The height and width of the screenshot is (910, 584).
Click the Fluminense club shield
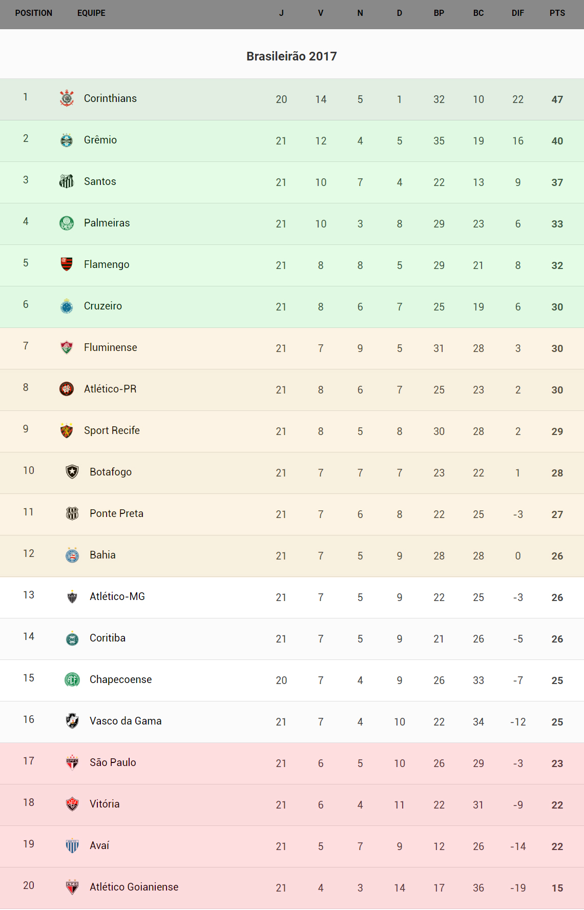point(67,347)
